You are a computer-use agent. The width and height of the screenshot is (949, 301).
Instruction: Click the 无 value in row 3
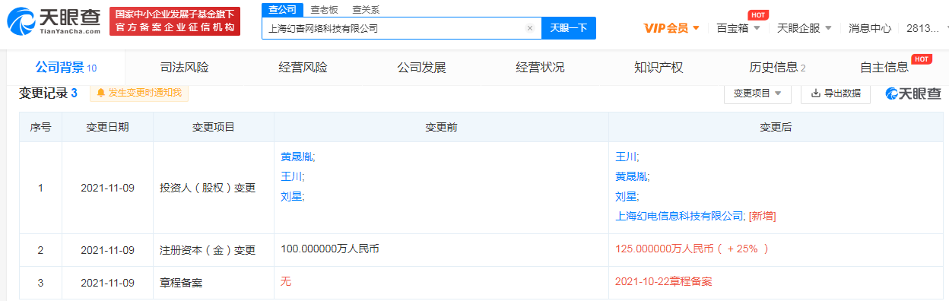click(x=286, y=281)
